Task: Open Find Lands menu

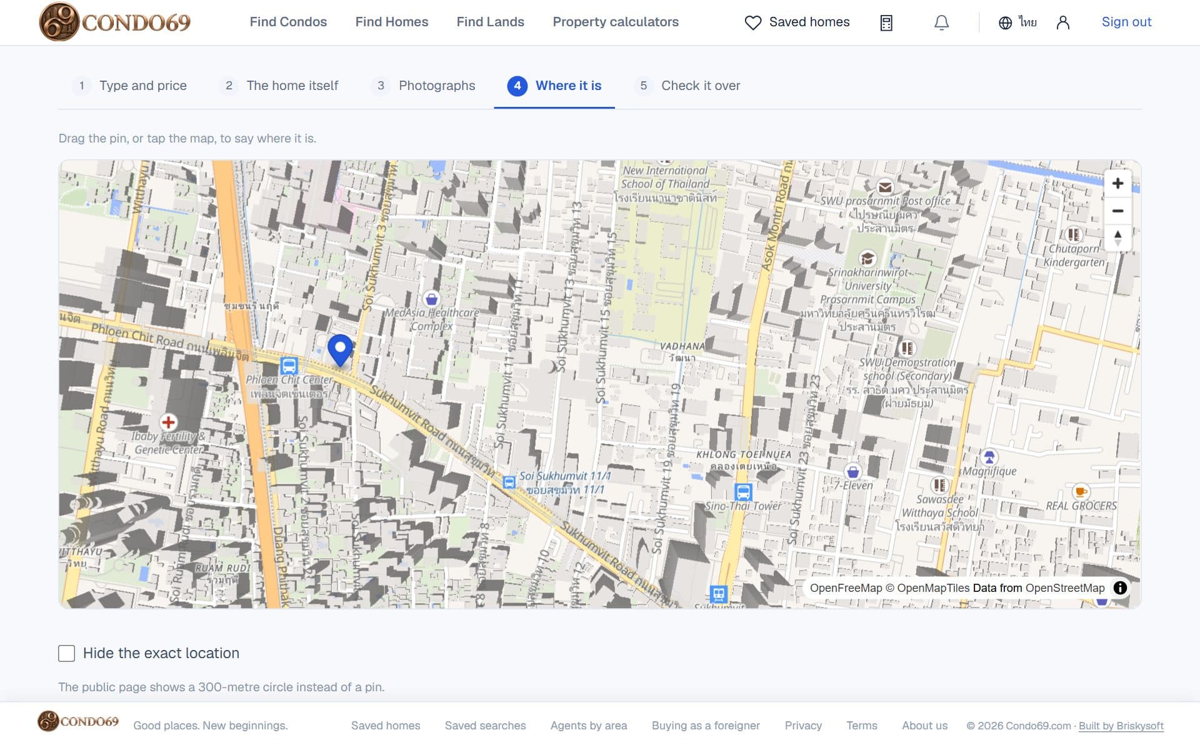Action: [x=491, y=22]
